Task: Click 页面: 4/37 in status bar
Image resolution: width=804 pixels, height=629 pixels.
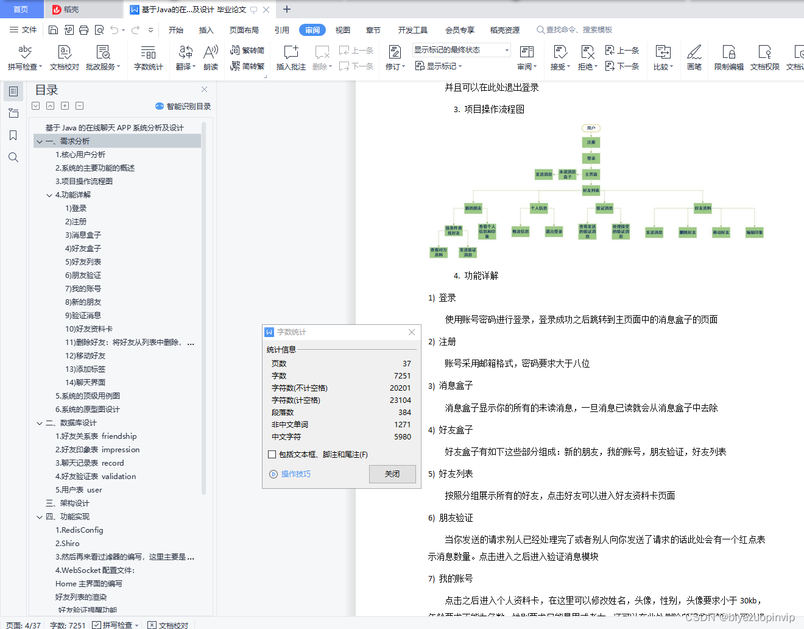Action: pyautogui.click(x=24, y=625)
